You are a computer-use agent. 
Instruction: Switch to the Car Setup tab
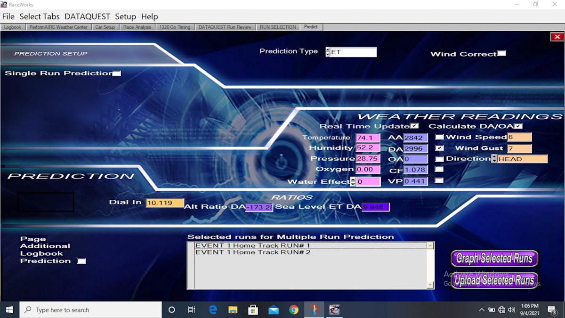[105, 27]
